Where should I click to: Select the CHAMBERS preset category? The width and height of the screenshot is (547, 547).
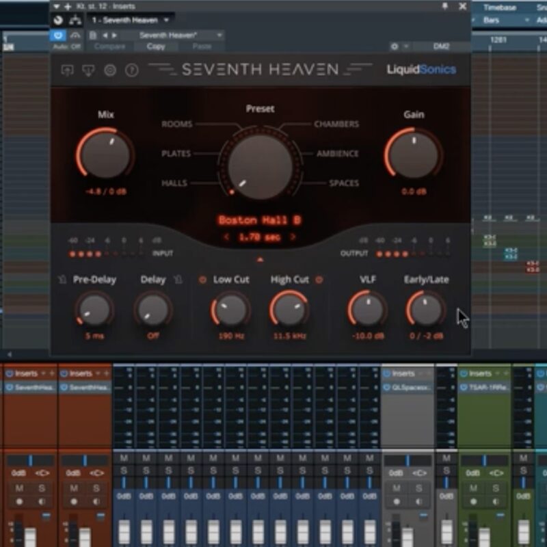click(x=336, y=124)
